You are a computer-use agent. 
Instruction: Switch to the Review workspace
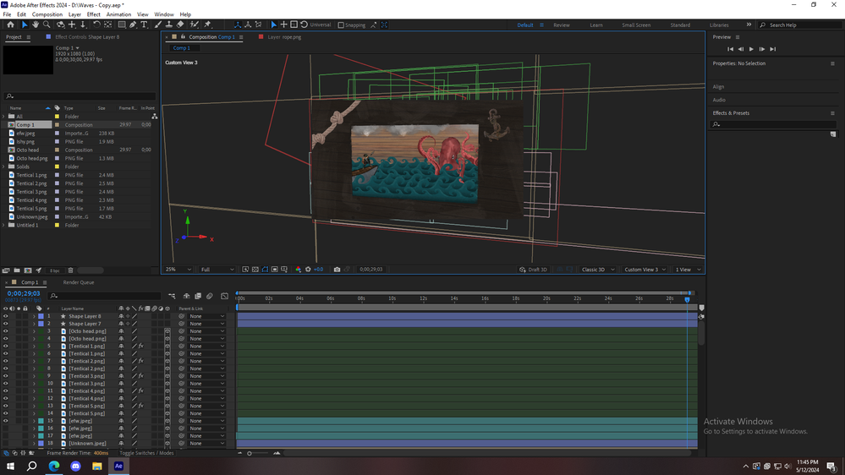[x=562, y=25]
